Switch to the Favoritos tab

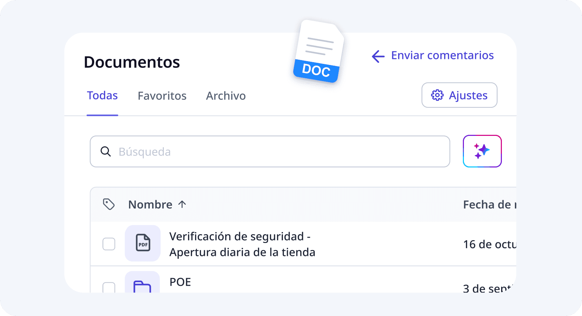[x=162, y=96]
